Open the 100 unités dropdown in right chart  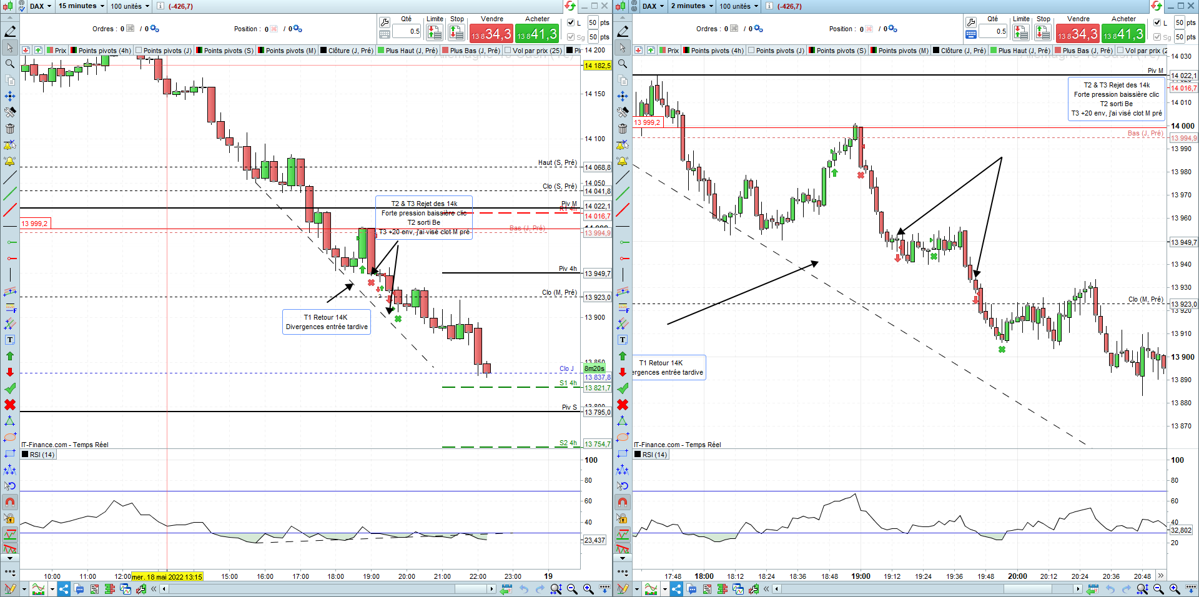point(739,6)
